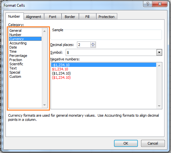Click the Cancel button
This screenshot has height=153, width=171.
pos(153,143)
